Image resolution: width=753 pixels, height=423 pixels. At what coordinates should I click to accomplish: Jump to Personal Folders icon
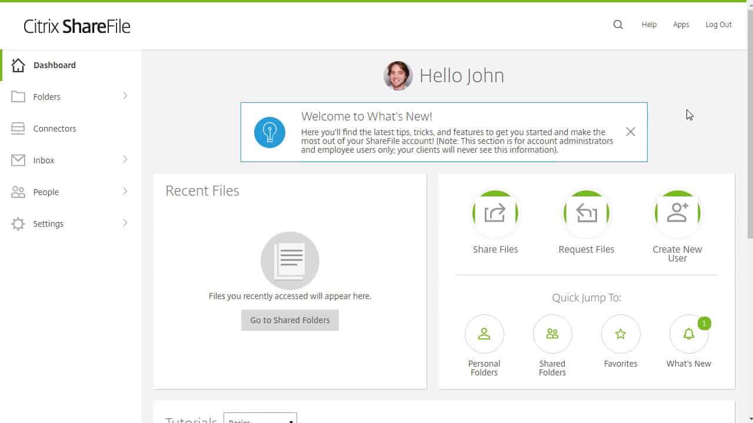pyautogui.click(x=484, y=334)
